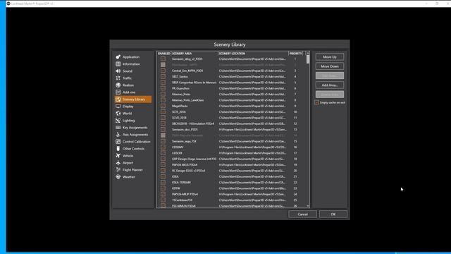The width and height of the screenshot is (451, 254).
Task: Toggle the enabled checkbox for SBST_Santos
Action: click(163, 77)
